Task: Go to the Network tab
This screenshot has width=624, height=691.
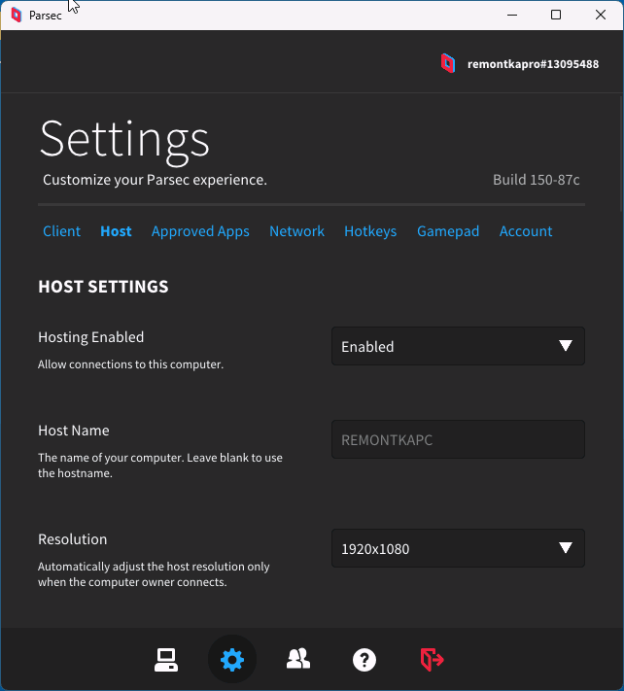Action: pyautogui.click(x=296, y=231)
